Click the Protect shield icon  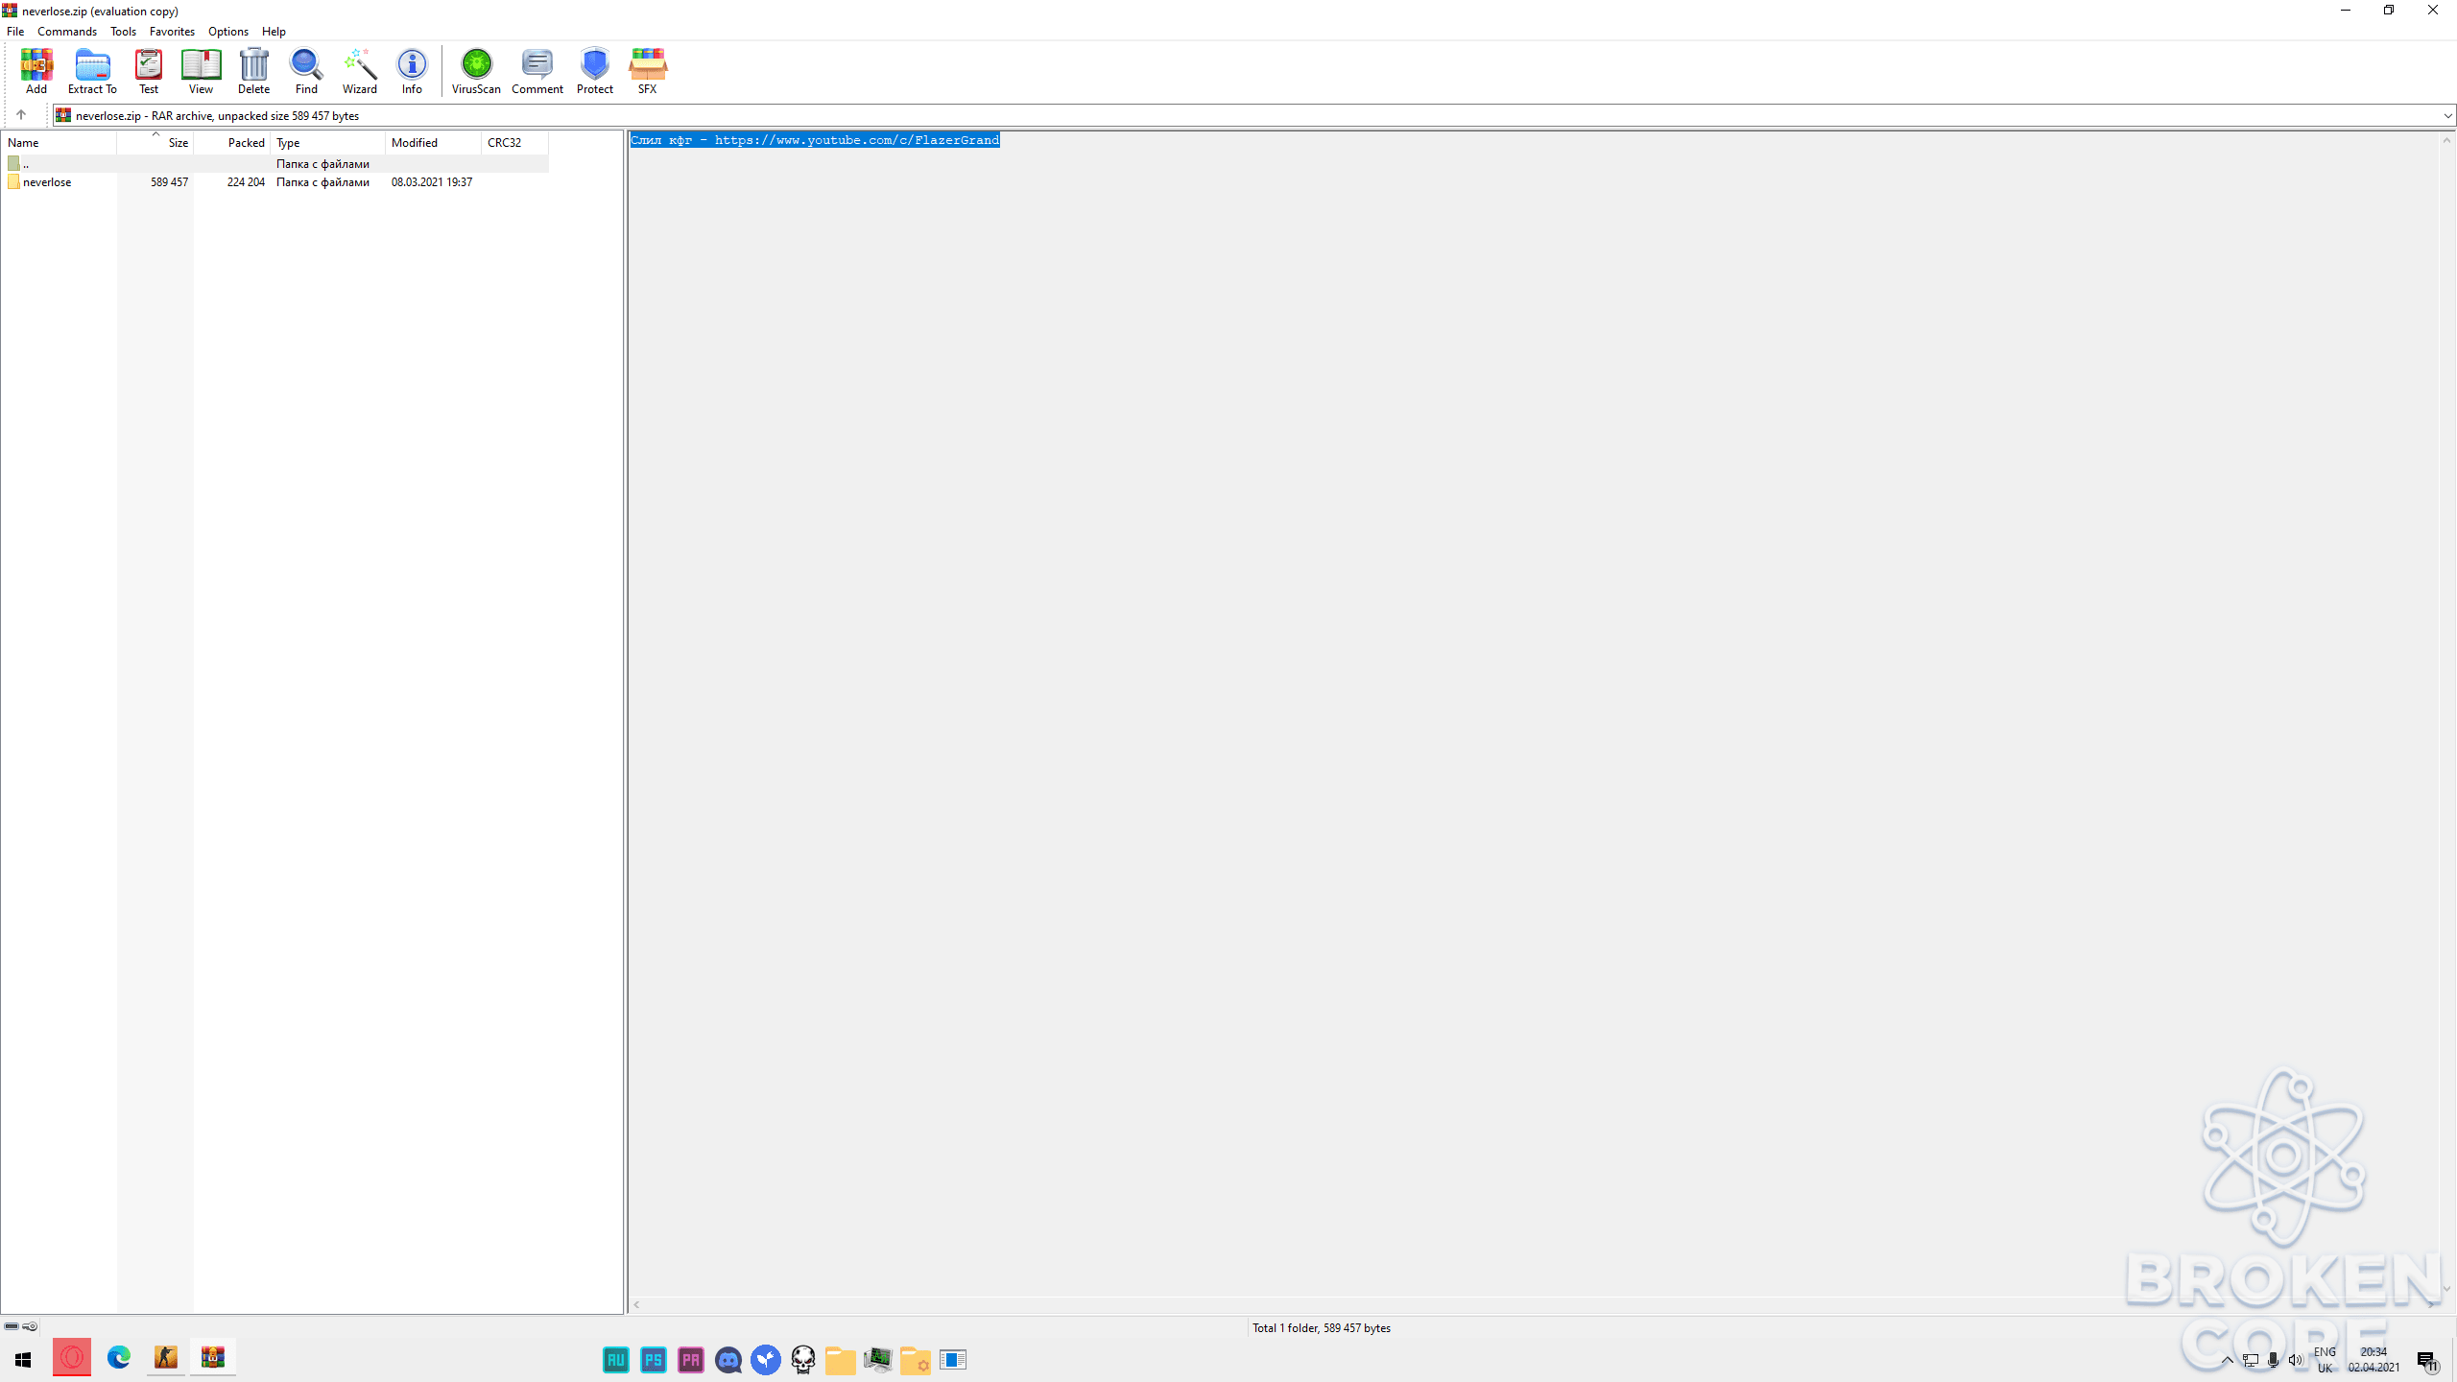pos(595,72)
